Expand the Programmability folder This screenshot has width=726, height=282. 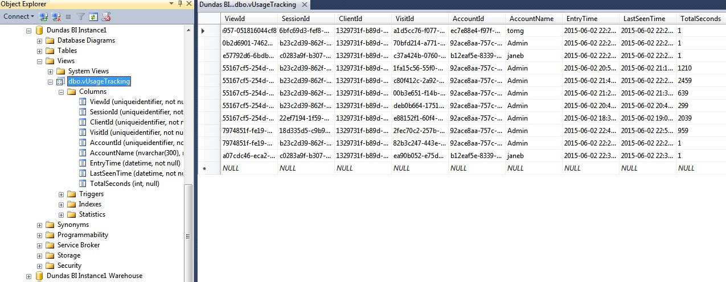click(x=39, y=235)
